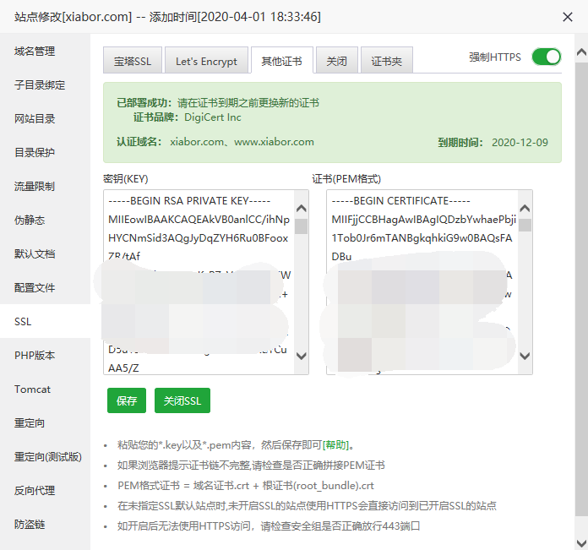Switch to the 宝塔SSL tab

pos(133,61)
